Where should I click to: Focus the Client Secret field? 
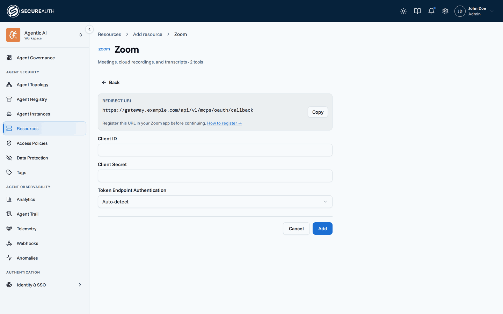pos(215,176)
